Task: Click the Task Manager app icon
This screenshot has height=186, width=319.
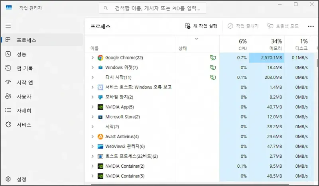Action: pos(9,8)
